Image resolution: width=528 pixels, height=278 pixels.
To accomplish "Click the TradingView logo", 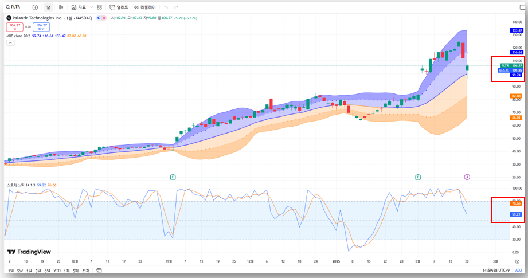I will 29,252.
